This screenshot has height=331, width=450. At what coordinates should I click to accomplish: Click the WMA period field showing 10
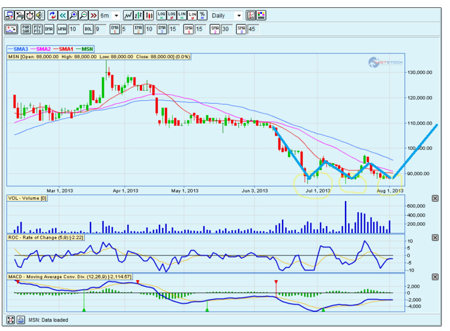click(74, 29)
